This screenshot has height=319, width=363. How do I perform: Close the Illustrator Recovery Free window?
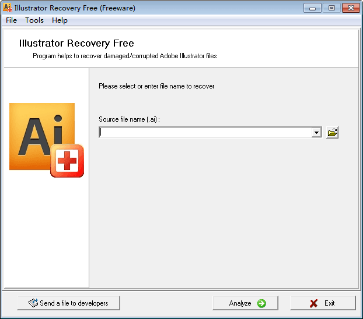pyautogui.click(x=351, y=8)
